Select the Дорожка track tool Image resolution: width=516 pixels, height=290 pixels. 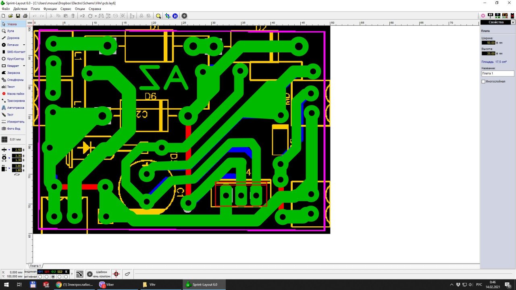click(x=13, y=38)
